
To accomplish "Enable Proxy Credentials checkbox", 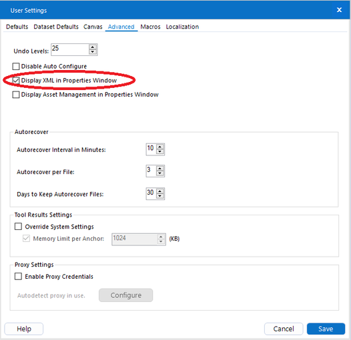I will [x=19, y=276].
